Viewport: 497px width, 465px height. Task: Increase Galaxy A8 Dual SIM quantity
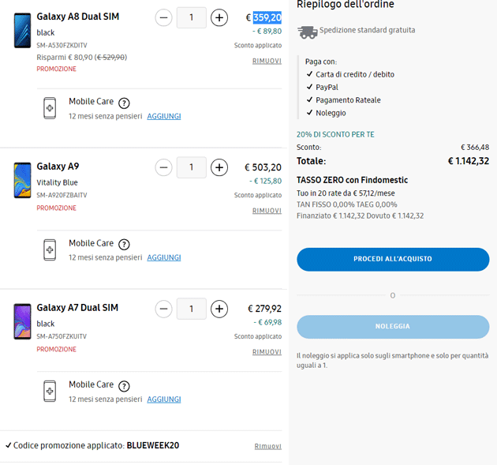[219, 17]
